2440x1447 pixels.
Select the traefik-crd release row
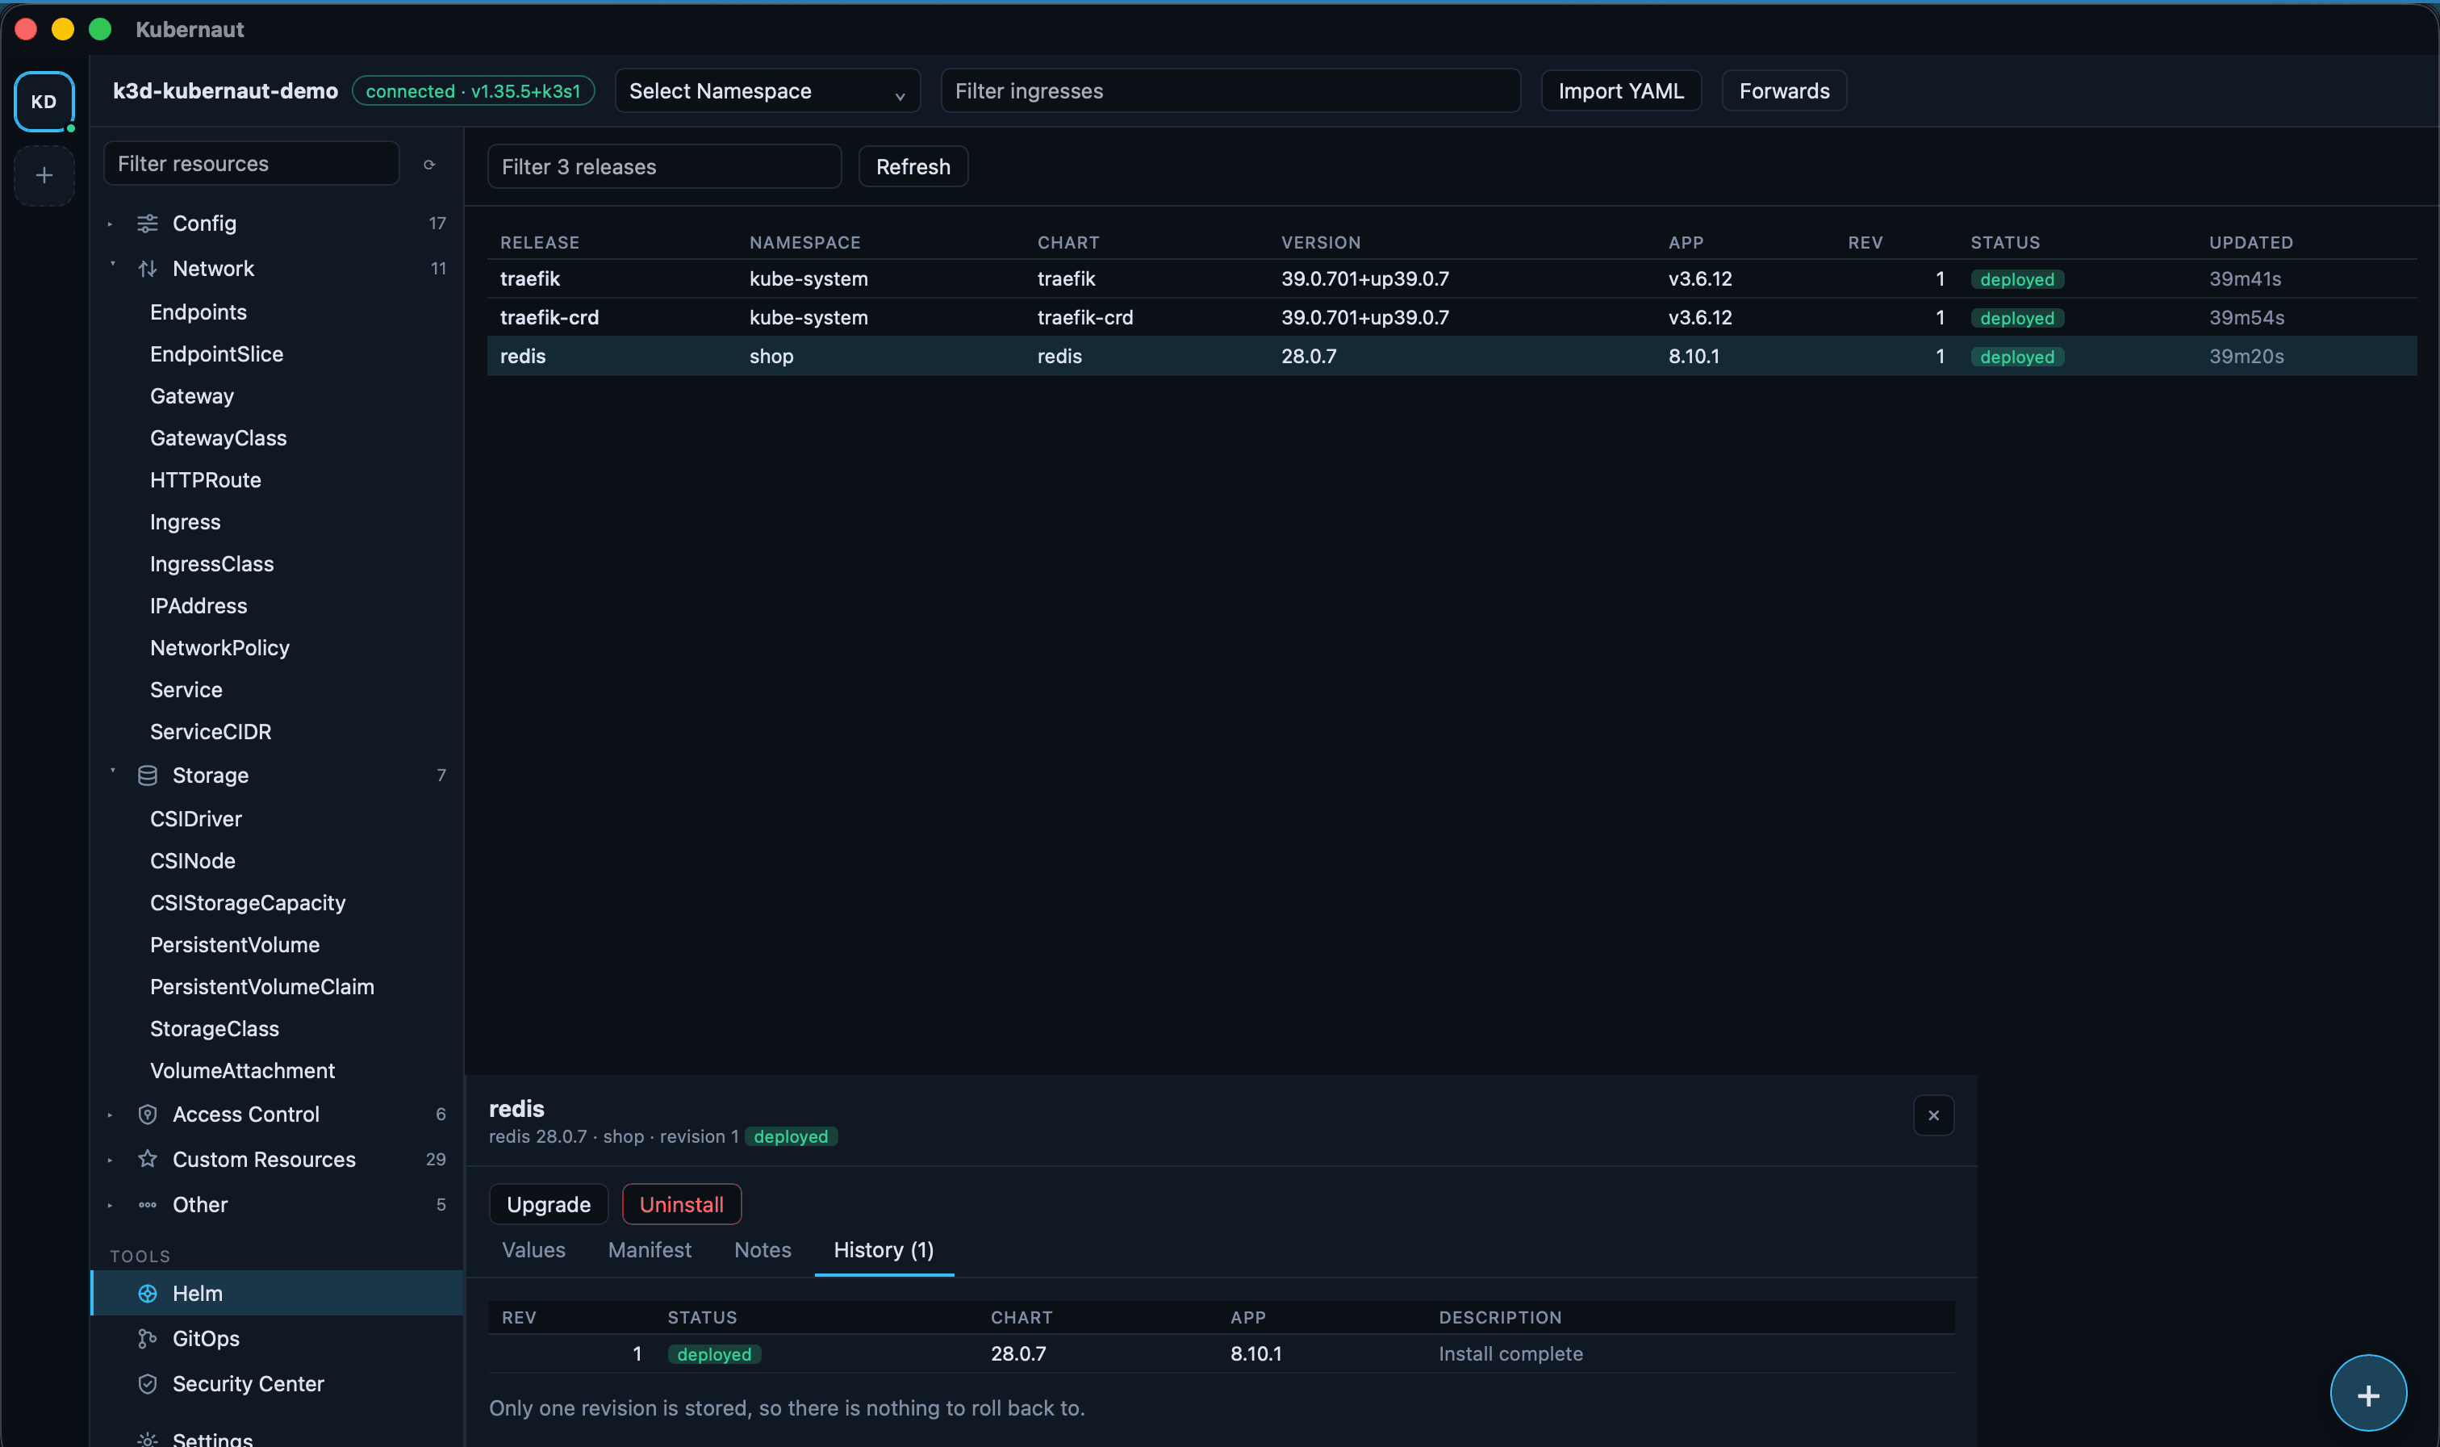(1452, 318)
